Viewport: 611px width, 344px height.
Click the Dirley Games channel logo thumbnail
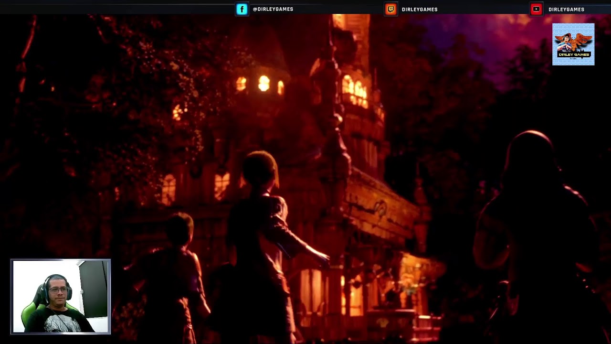click(573, 44)
